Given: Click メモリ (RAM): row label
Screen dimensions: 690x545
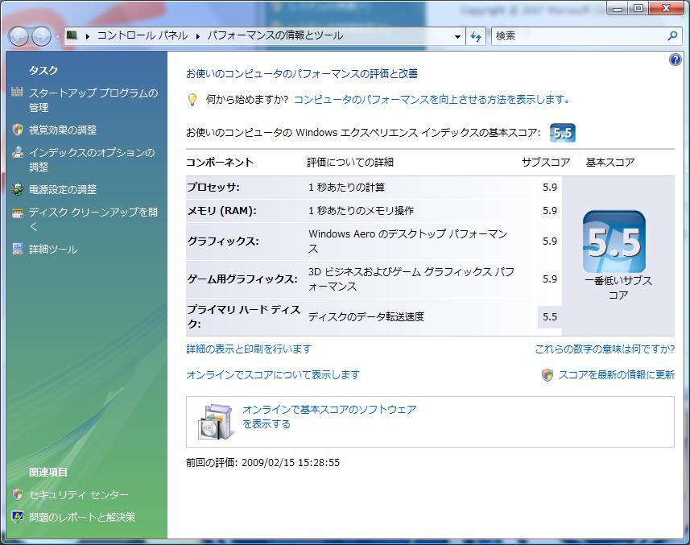Looking at the screenshot, I should (221, 210).
